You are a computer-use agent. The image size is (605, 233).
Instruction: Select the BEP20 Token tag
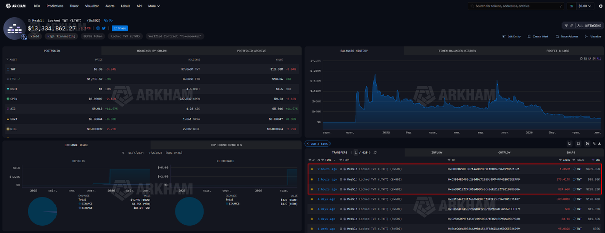tap(93, 36)
